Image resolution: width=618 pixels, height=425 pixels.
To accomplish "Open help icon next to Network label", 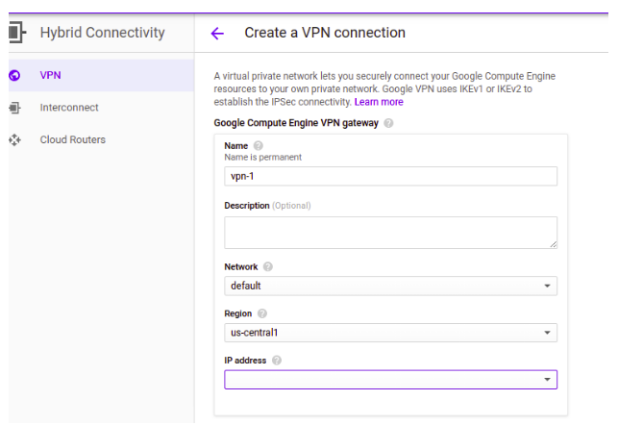I will pyautogui.click(x=268, y=267).
